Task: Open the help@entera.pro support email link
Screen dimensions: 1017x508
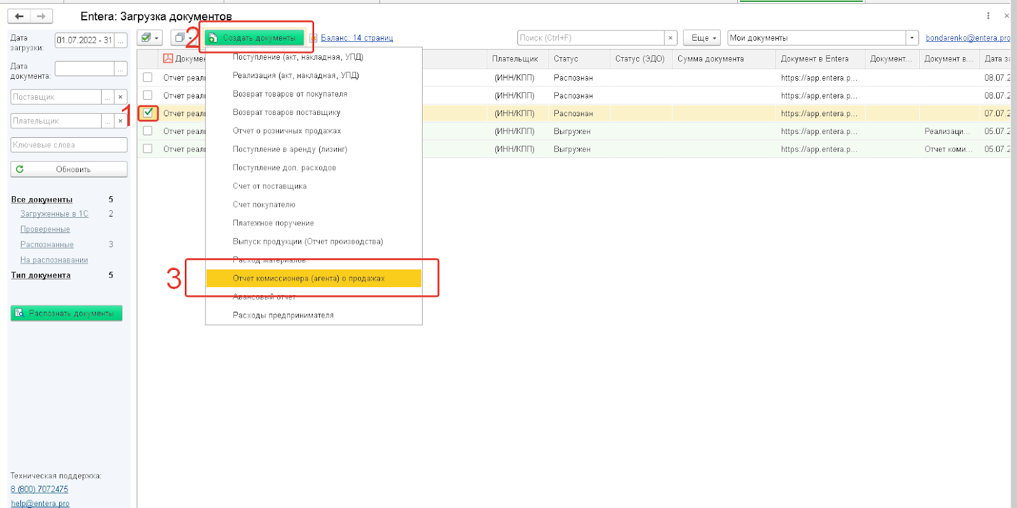Action: coord(40,504)
